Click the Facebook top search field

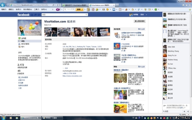[x=63, y=15]
